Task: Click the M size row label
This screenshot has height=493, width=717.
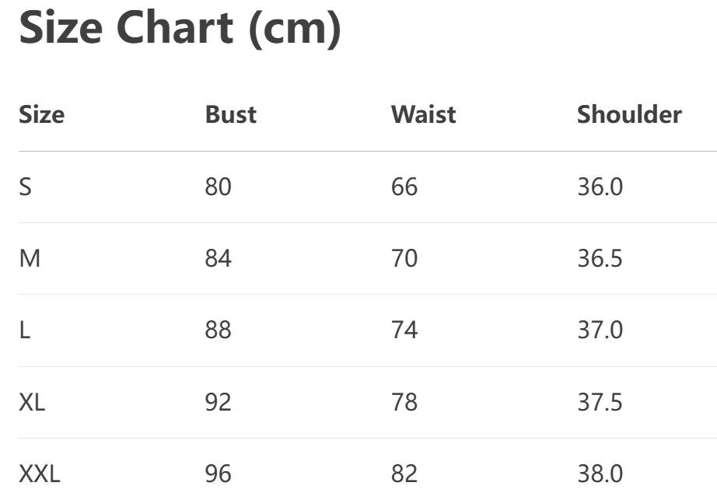Action: click(30, 259)
